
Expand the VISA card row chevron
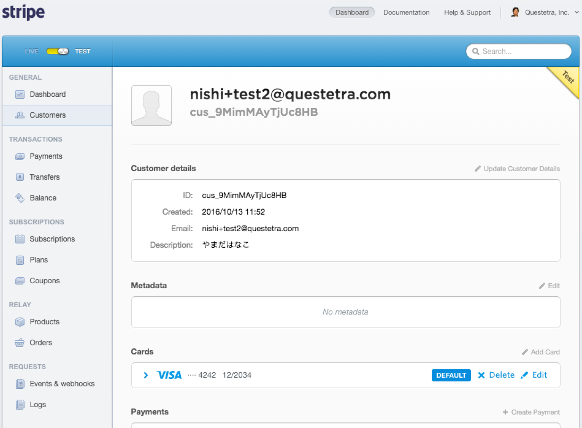click(x=146, y=375)
